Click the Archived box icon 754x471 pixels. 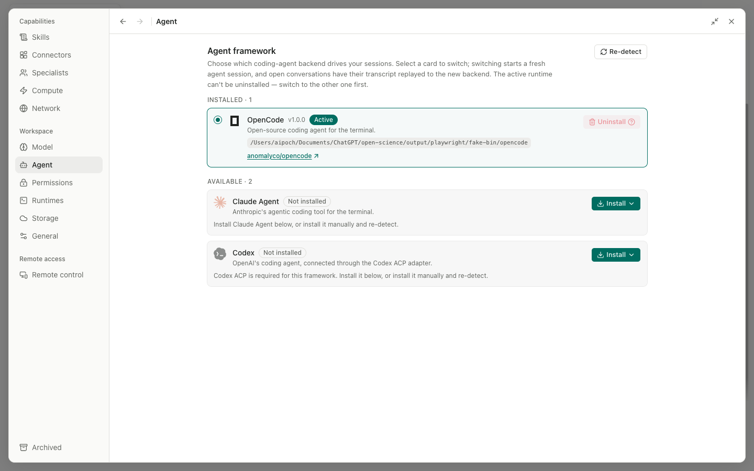click(x=24, y=447)
